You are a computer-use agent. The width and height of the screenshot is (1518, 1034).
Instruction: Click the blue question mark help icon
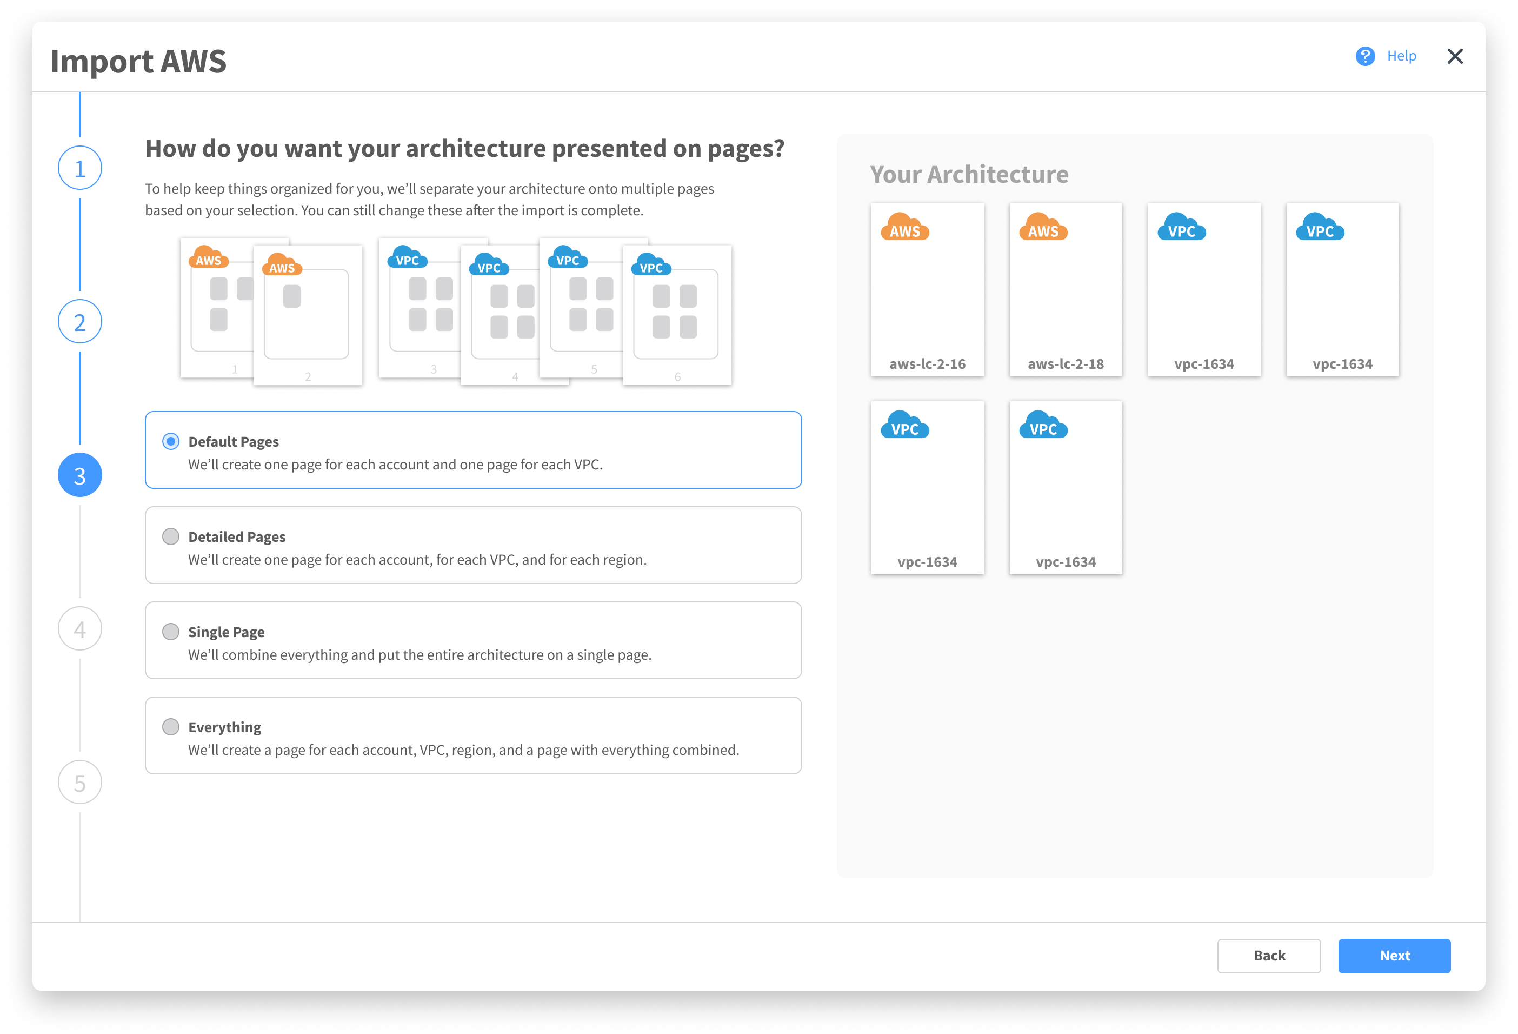1364,56
